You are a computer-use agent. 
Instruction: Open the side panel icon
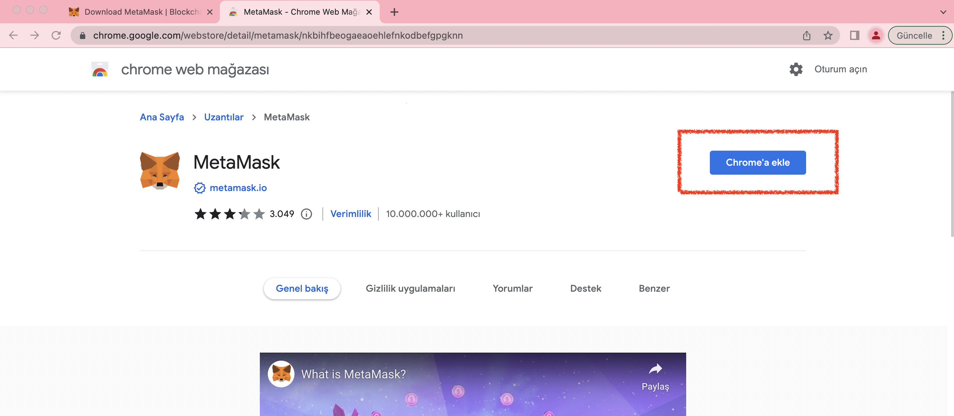[855, 36]
